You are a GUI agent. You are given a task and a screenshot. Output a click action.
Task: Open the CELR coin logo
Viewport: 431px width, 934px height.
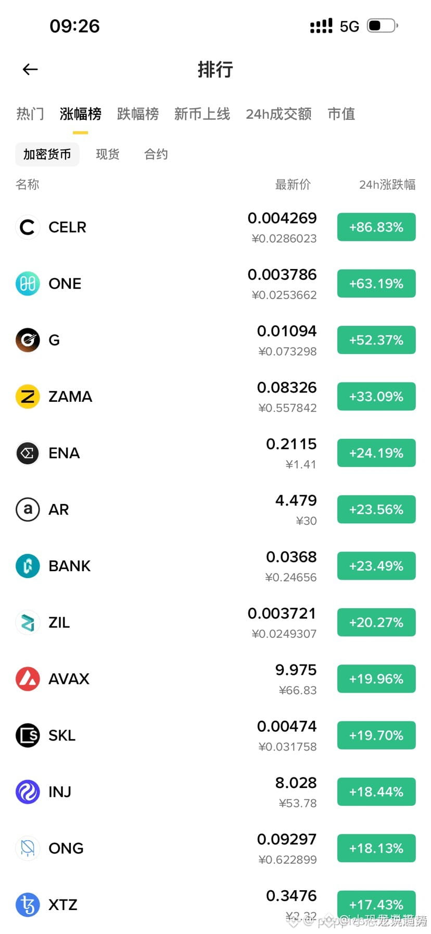(x=28, y=227)
